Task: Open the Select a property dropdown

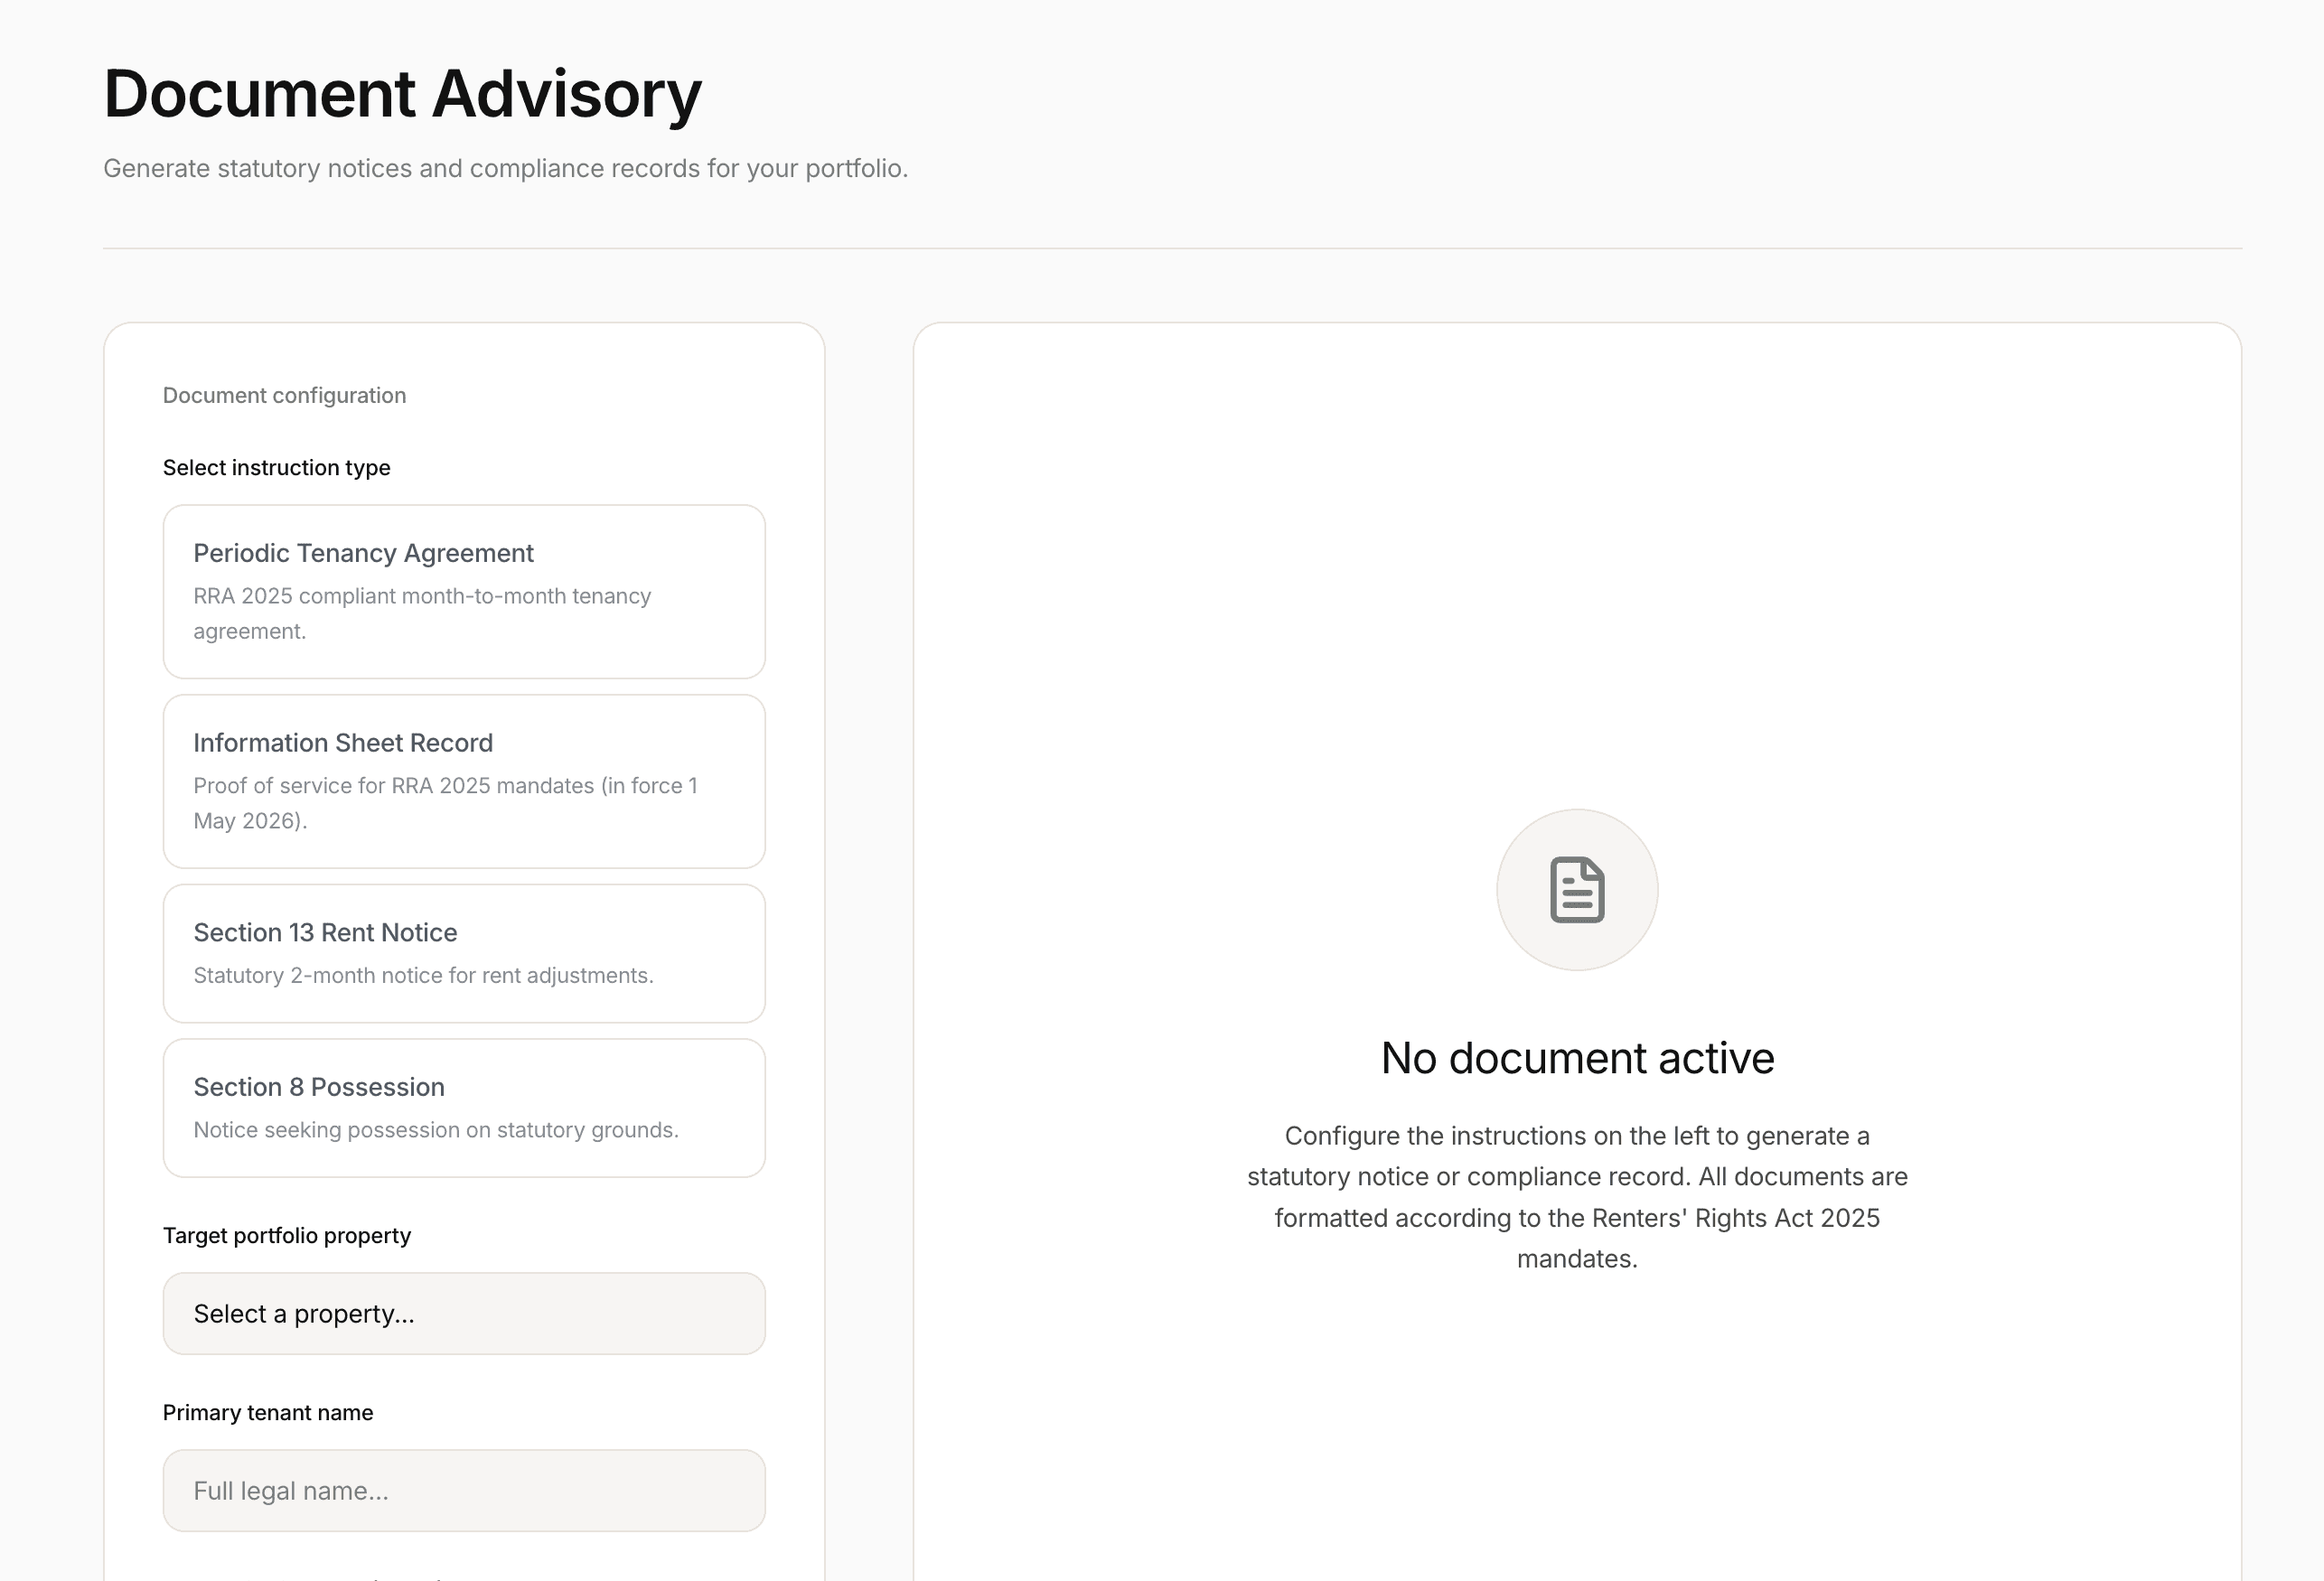Action: point(464,1314)
